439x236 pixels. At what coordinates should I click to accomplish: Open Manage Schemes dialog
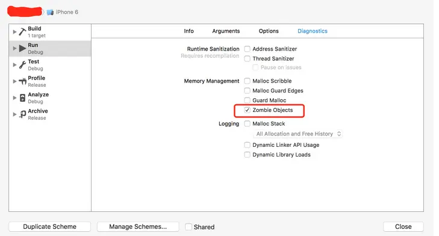pos(138,226)
